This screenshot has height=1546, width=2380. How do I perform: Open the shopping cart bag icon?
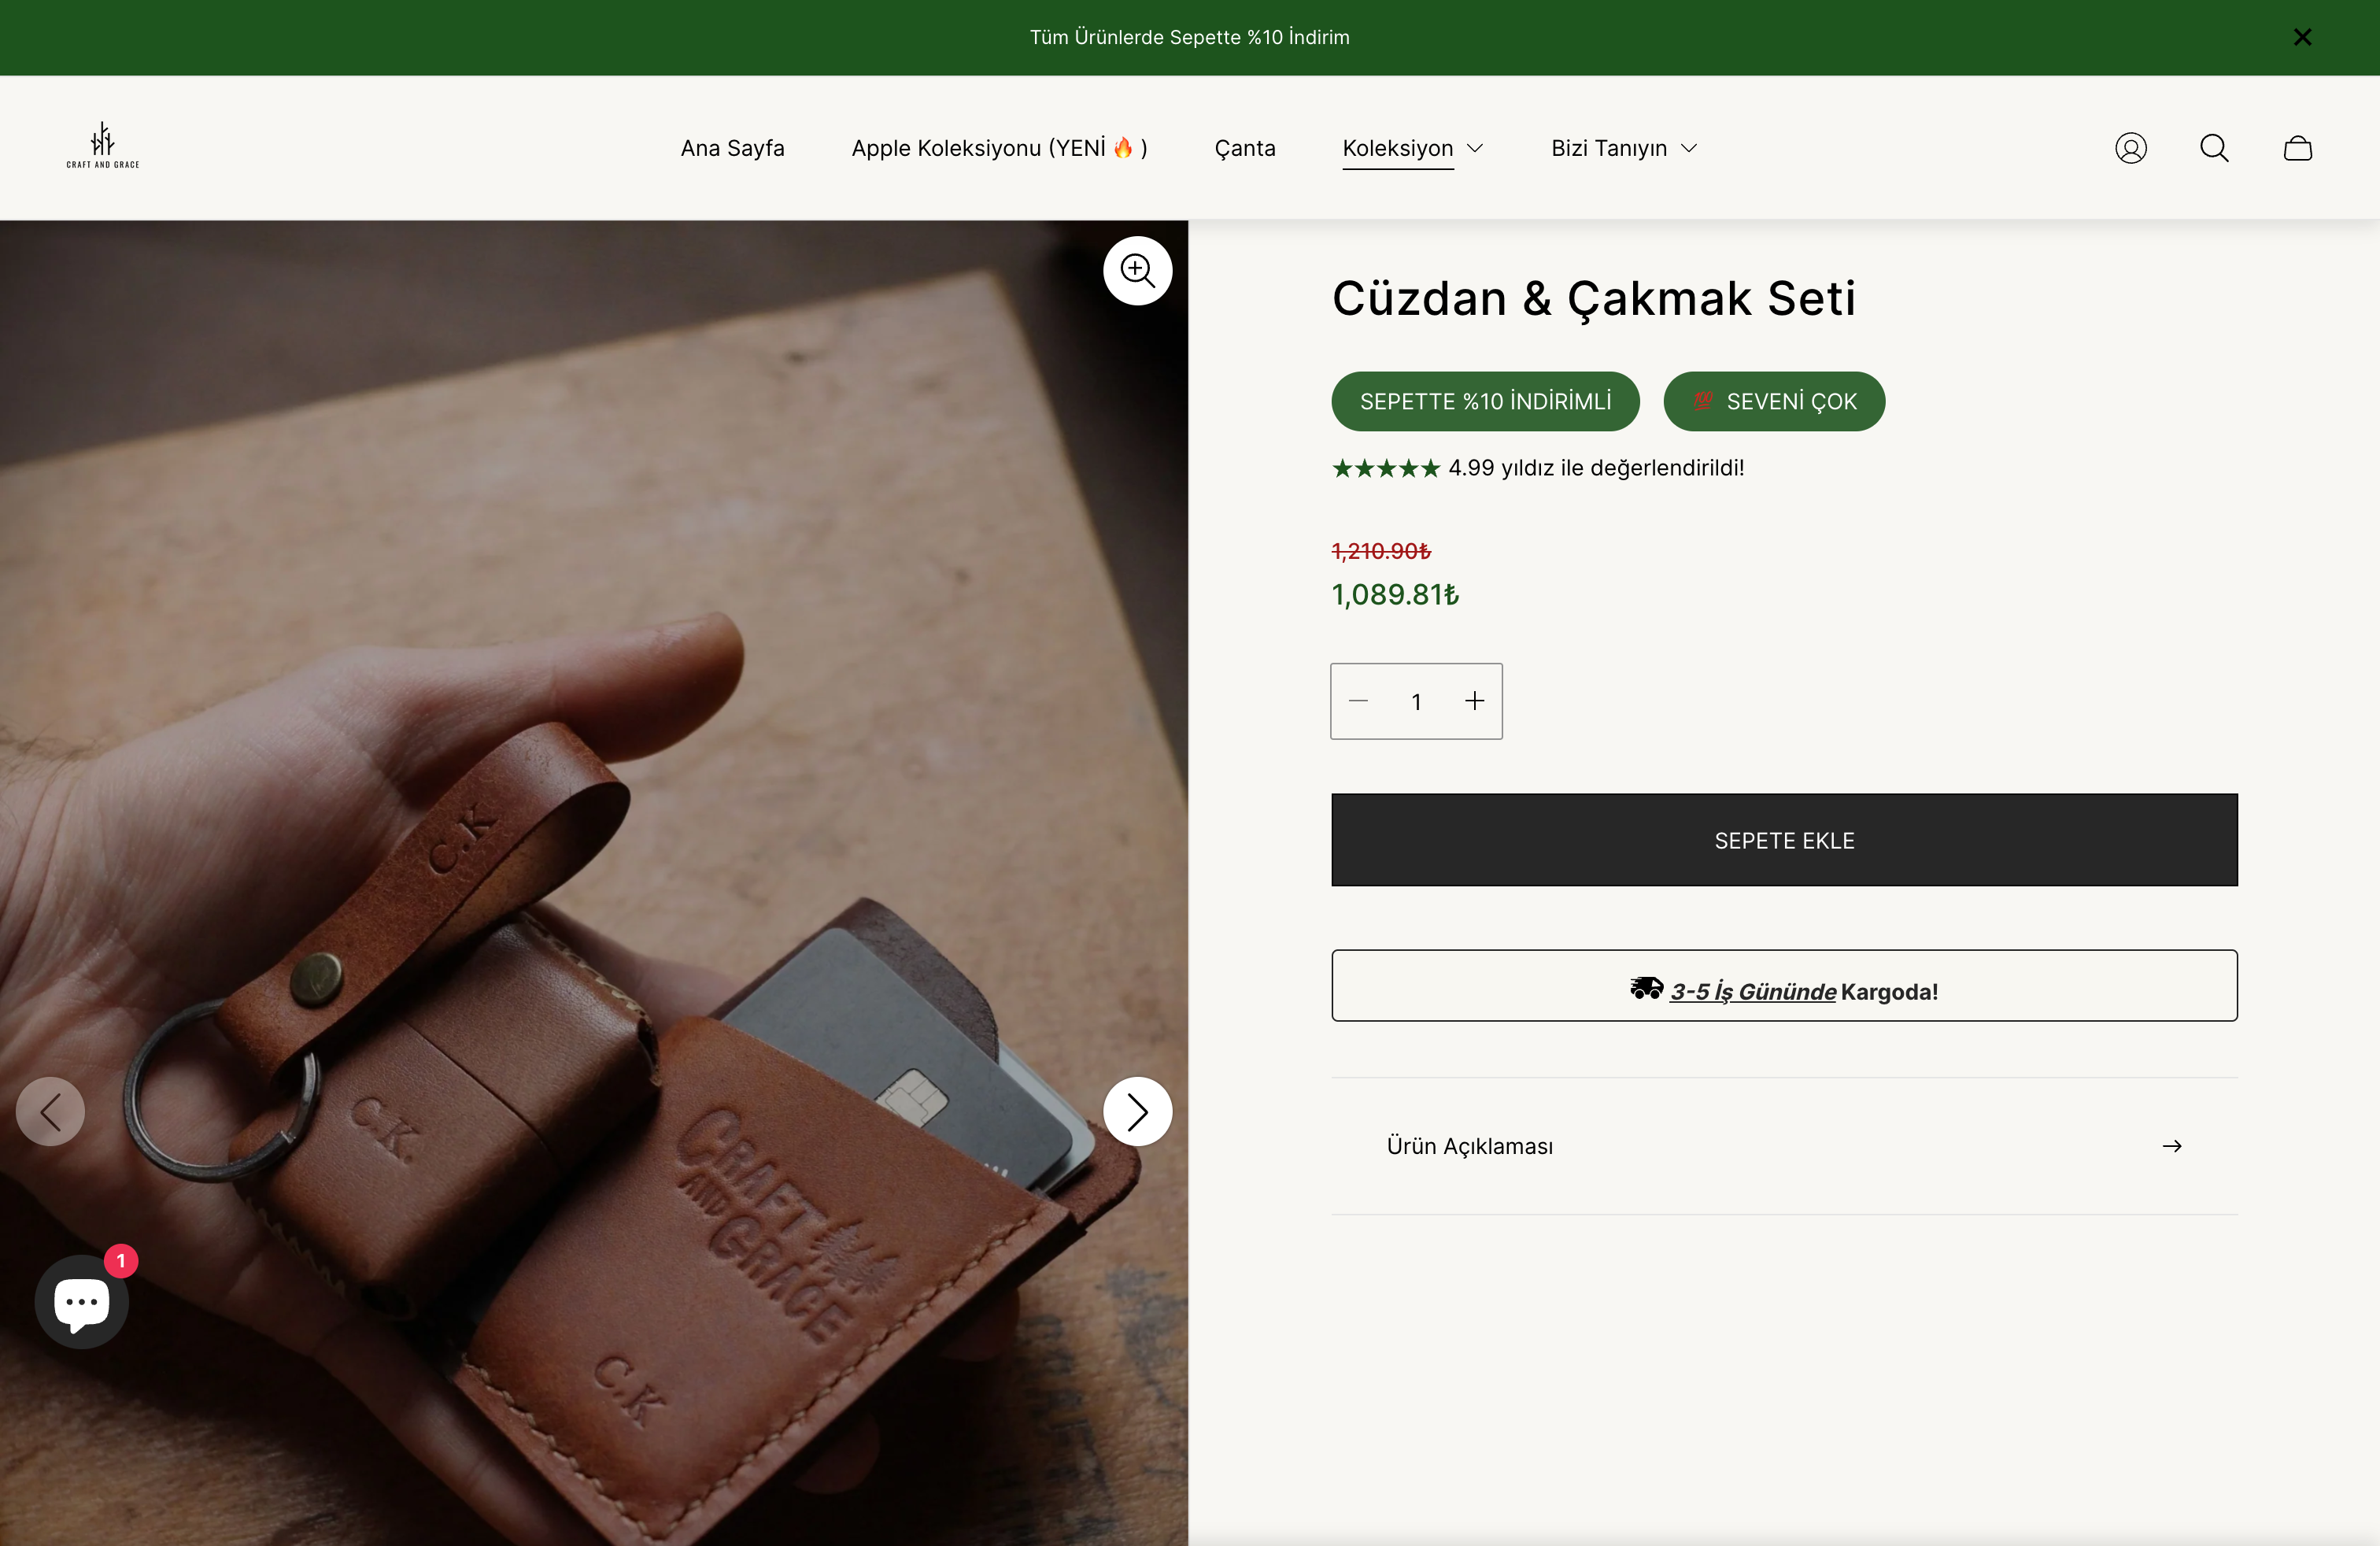pos(2297,148)
